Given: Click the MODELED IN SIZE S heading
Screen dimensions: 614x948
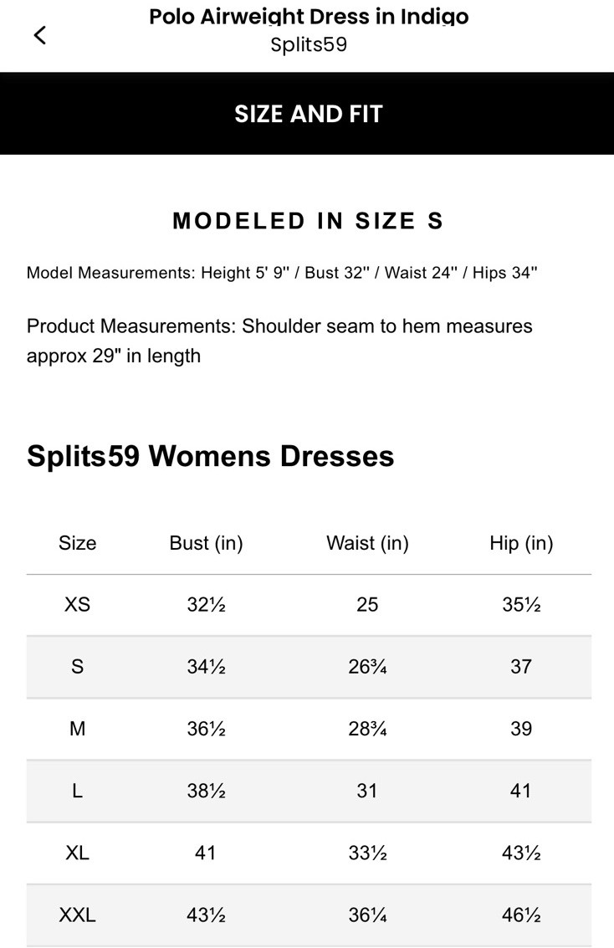Looking at the screenshot, I should [308, 221].
